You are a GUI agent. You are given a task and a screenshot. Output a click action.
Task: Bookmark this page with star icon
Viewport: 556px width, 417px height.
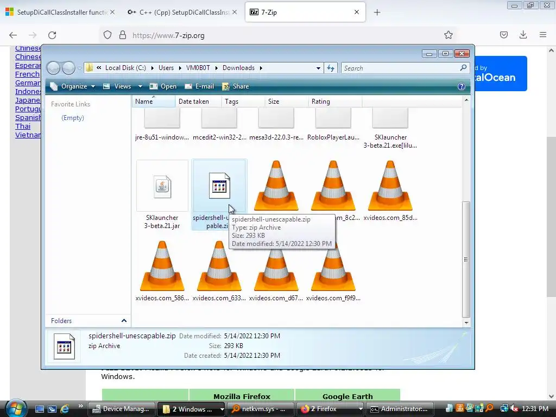[x=448, y=35]
